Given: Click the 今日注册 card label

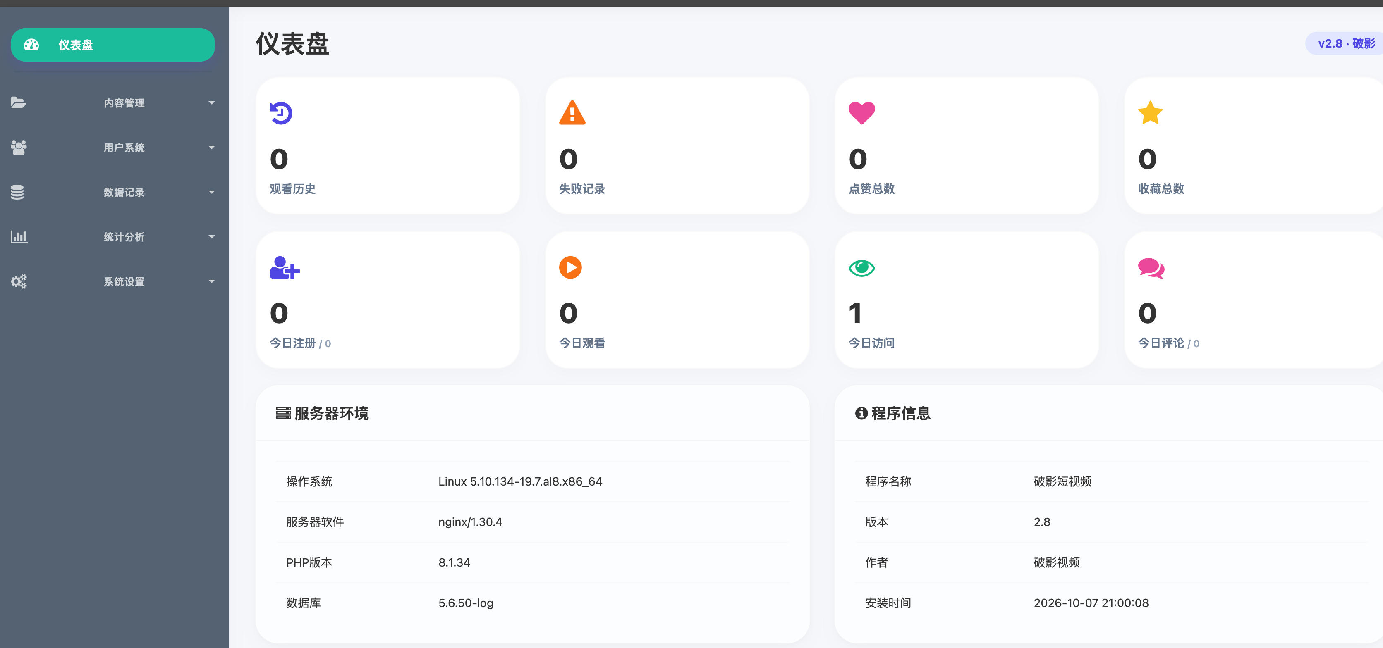Looking at the screenshot, I should pos(292,343).
